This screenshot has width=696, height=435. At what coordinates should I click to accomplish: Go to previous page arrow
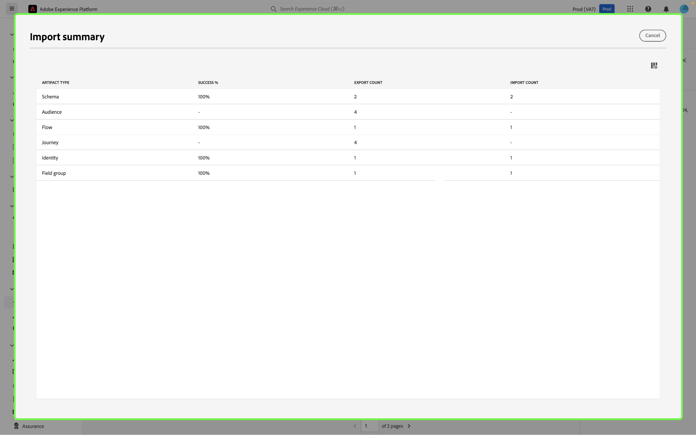click(x=355, y=426)
